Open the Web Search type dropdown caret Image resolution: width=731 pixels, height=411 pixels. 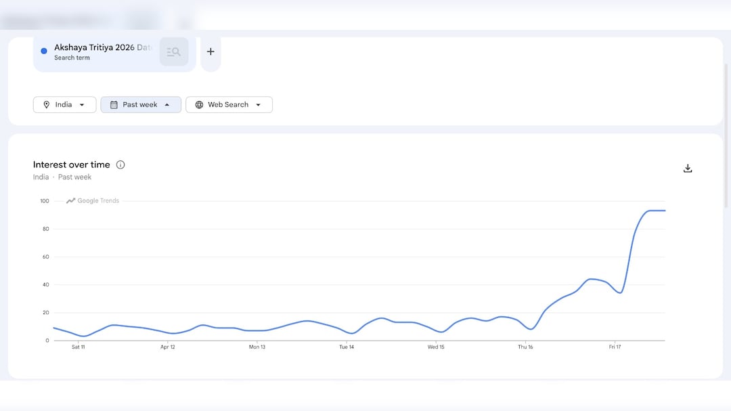pos(258,105)
